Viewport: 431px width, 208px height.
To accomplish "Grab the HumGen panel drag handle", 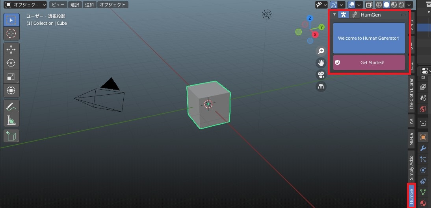I will pos(403,15).
